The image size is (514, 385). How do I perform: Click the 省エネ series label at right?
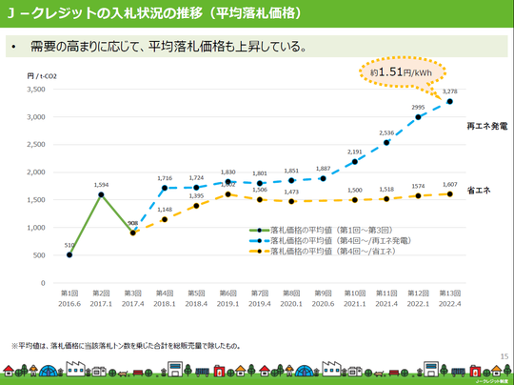479,190
